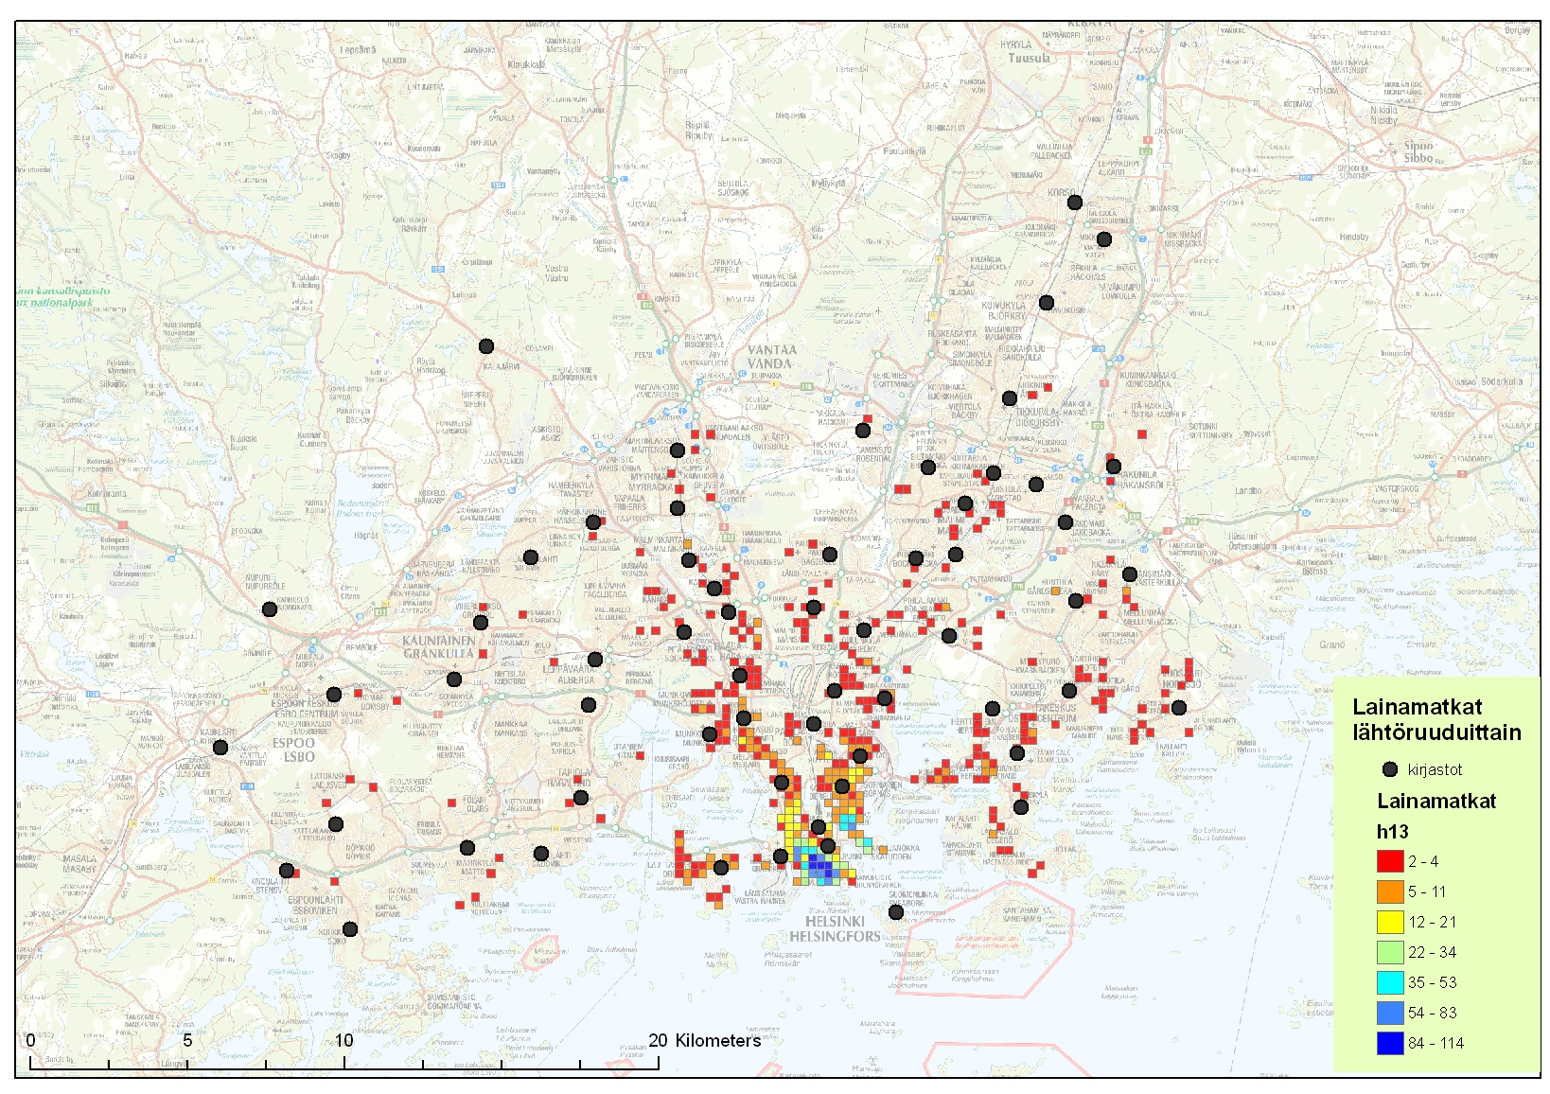Click the 'h13' legend heading
Image resolution: width=1550 pixels, height=1094 pixels.
(1392, 832)
